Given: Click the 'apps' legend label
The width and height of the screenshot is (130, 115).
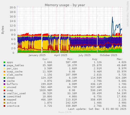Looking at the screenshot, I should pos(10,62).
